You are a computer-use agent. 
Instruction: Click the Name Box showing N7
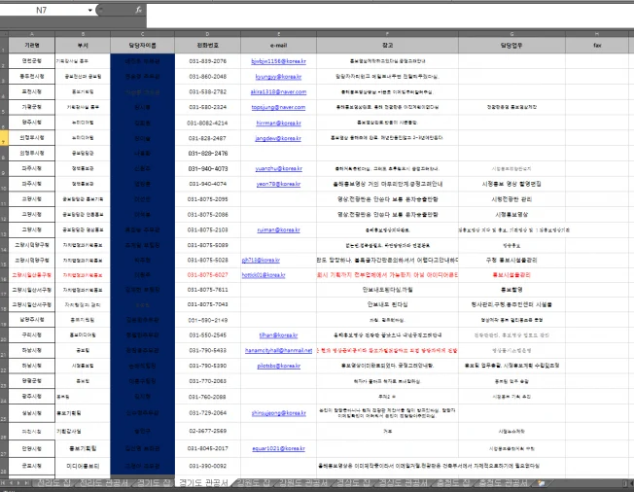point(43,10)
